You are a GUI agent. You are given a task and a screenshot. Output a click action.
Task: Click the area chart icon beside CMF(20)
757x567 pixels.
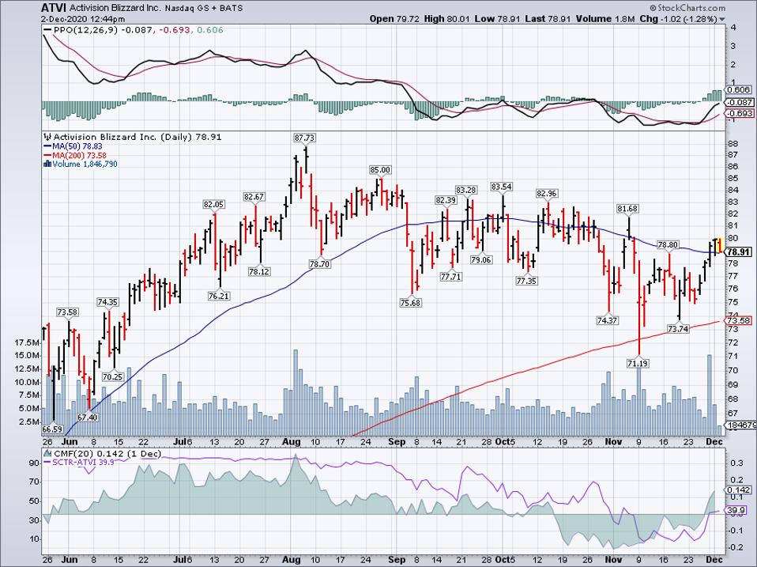47,454
